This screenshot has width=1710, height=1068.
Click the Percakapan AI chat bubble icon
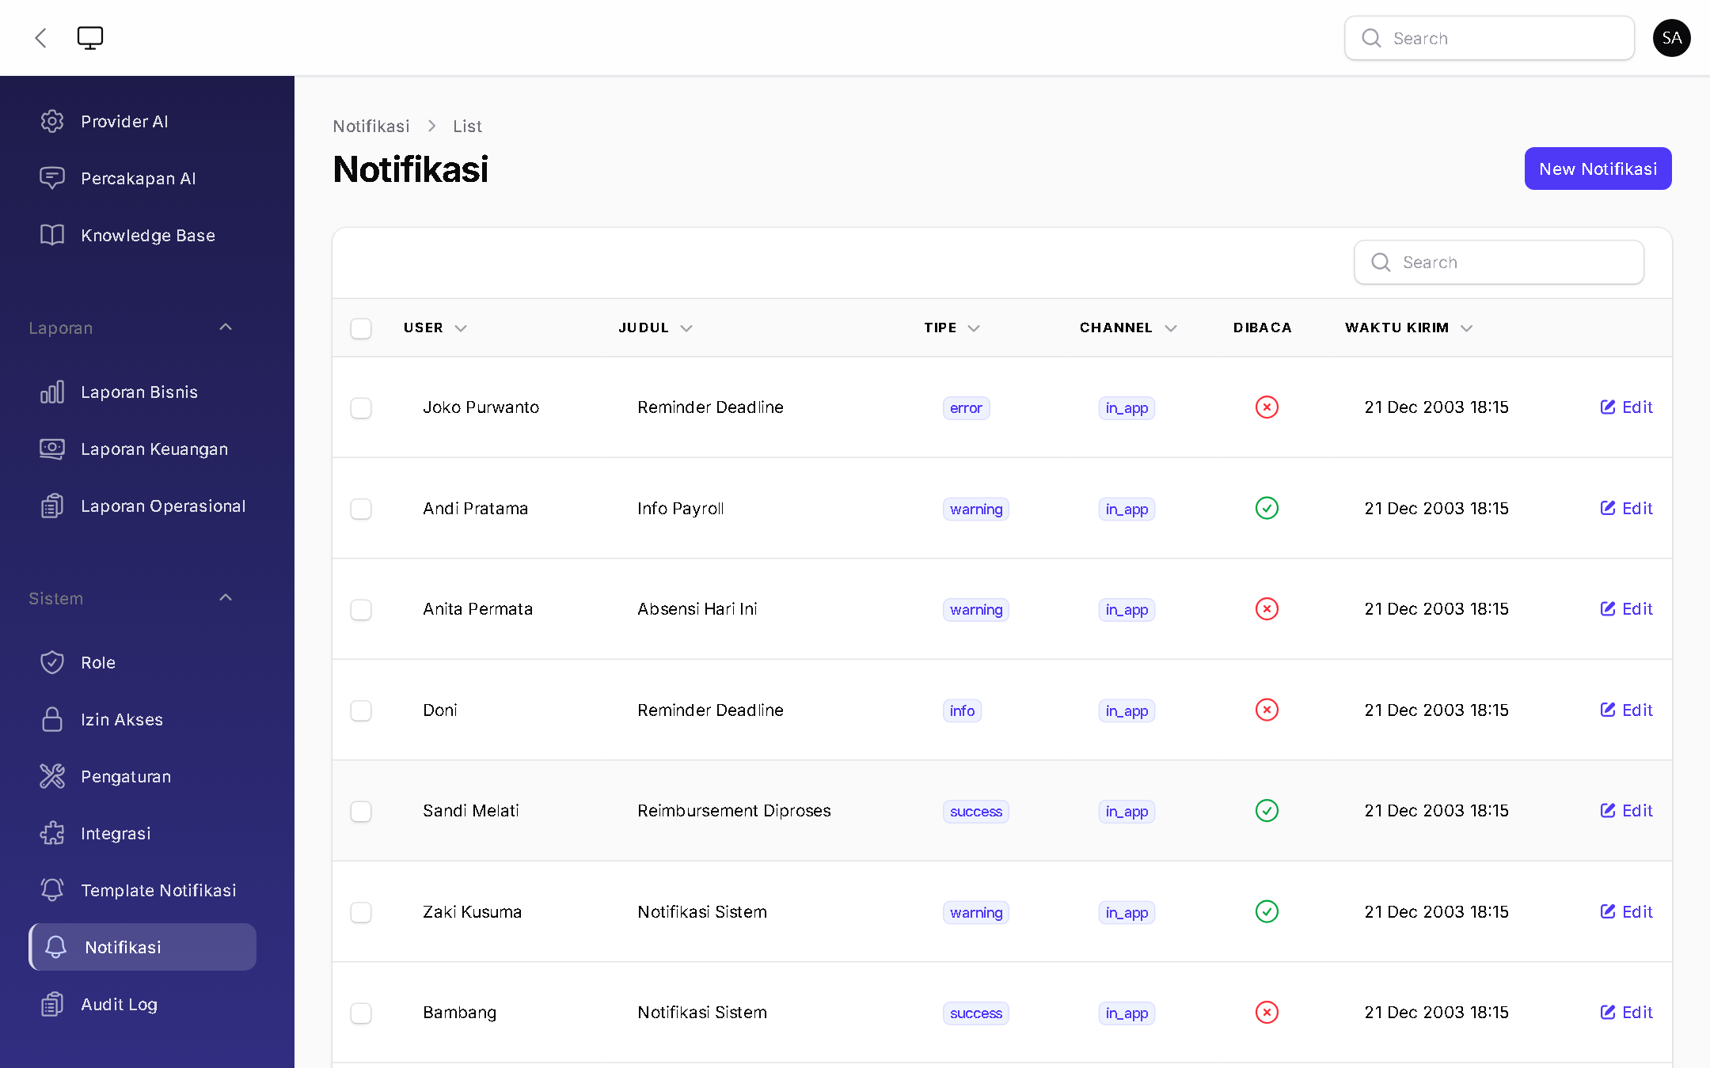pos(52,178)
